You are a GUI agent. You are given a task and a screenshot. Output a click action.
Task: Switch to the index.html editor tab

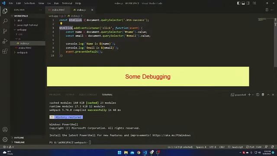point(58,10)
